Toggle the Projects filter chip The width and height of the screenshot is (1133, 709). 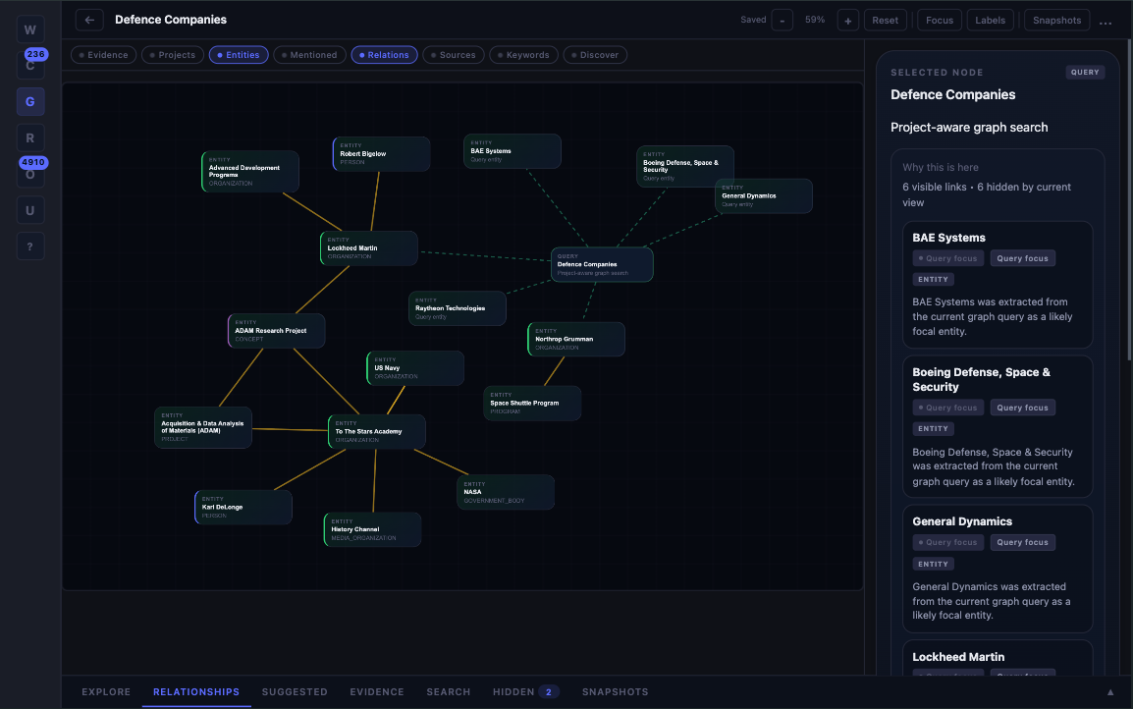coord(173,55)
